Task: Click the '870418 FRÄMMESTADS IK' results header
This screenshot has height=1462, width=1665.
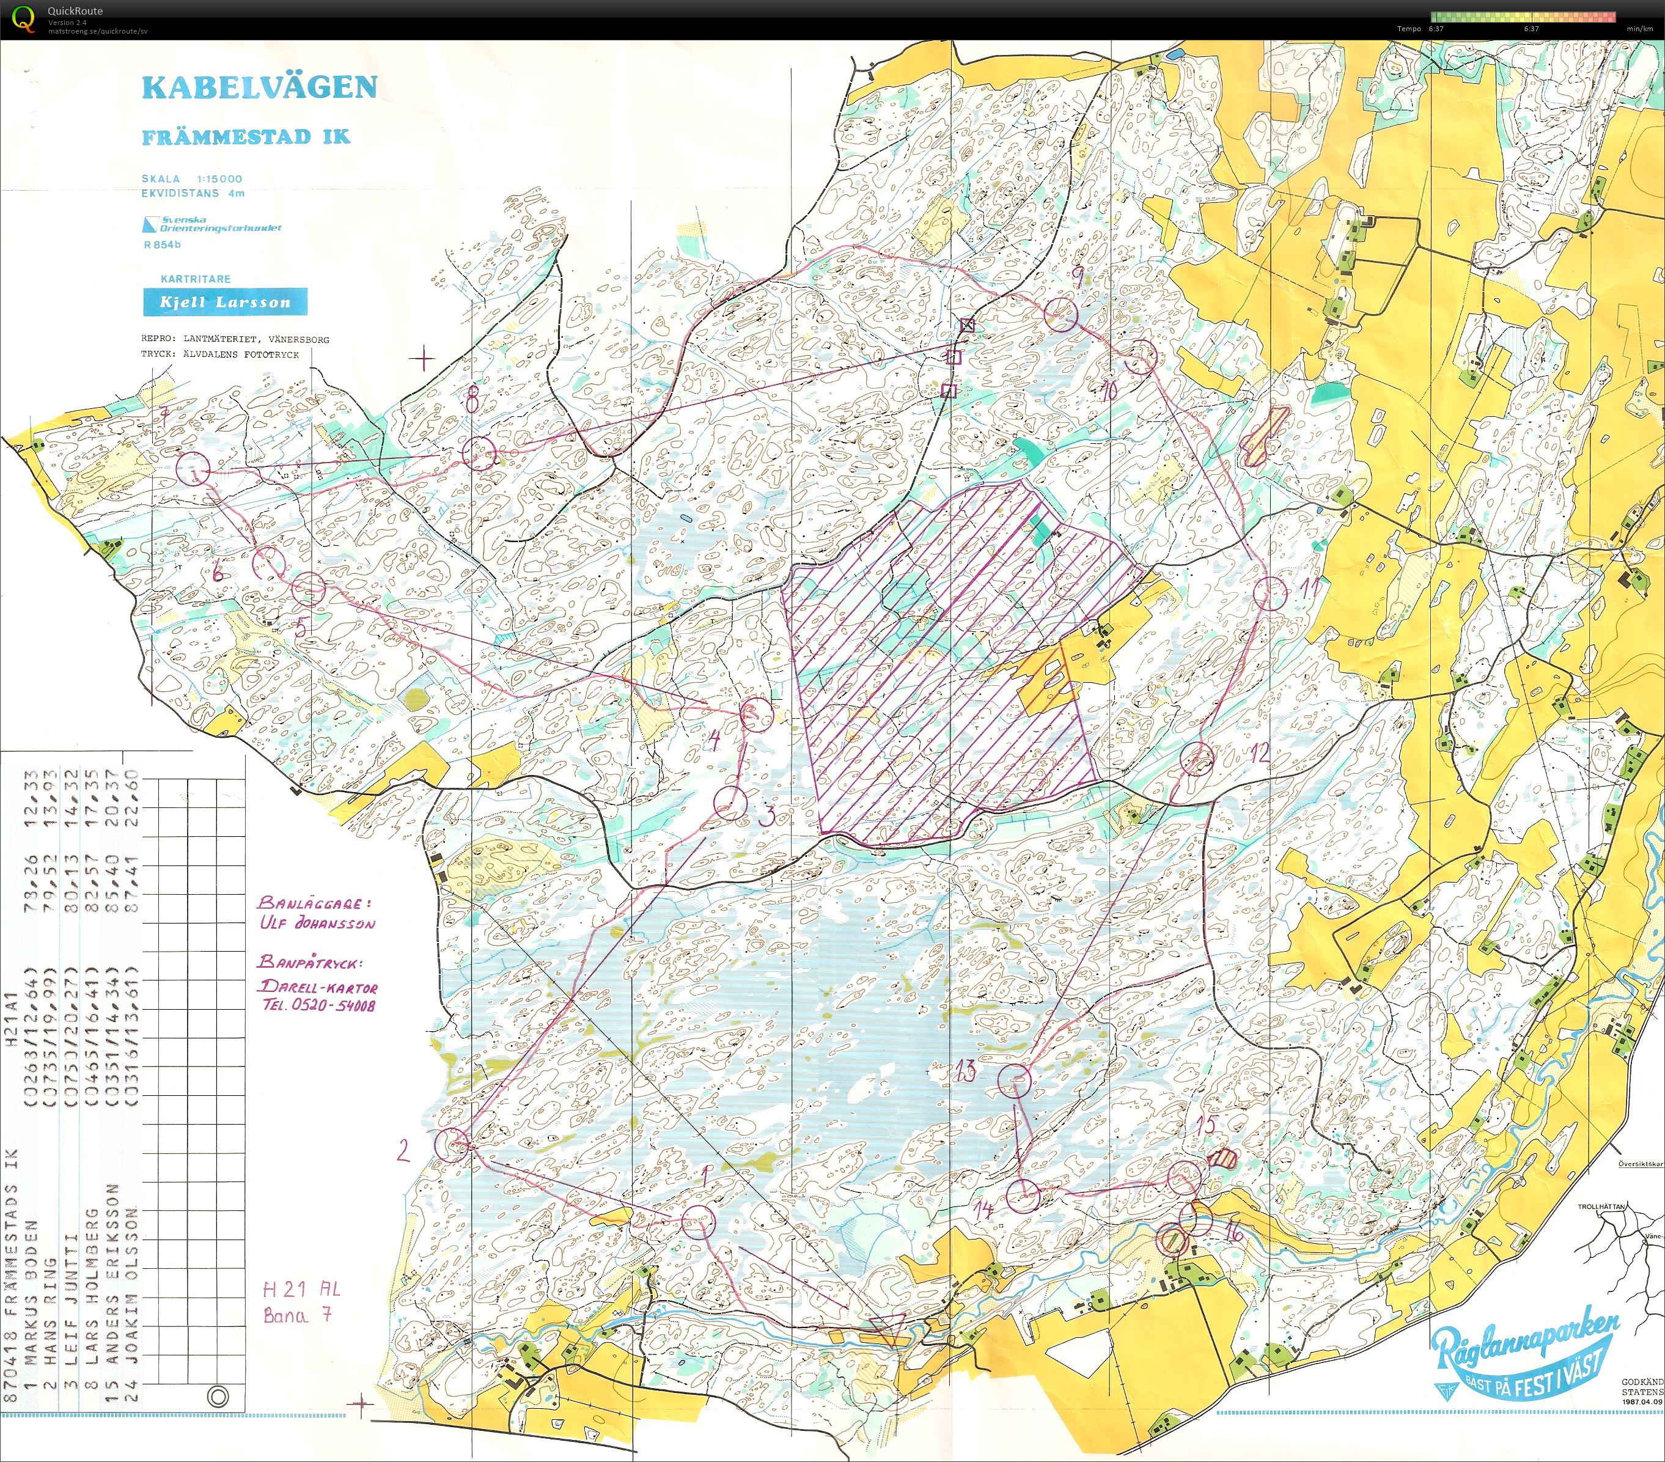Action: [10, 1276]
